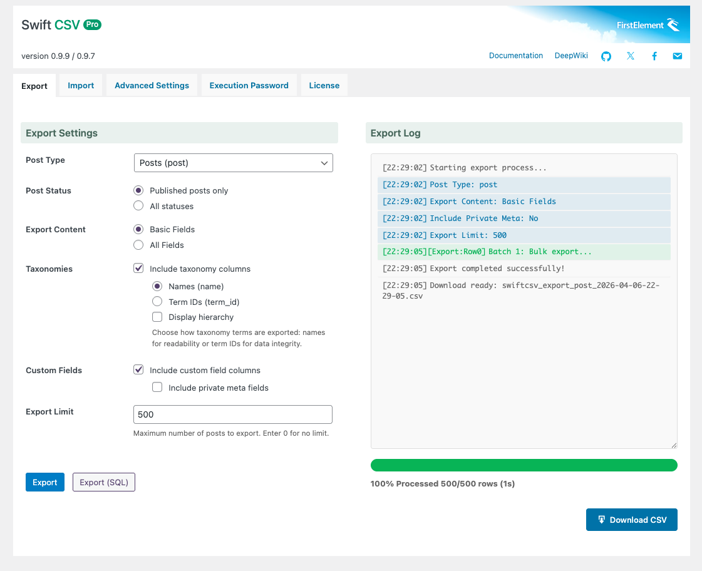Click the X (Twitter) icon
The width and height of the screenshot is (702, 571).
[630, 56]
